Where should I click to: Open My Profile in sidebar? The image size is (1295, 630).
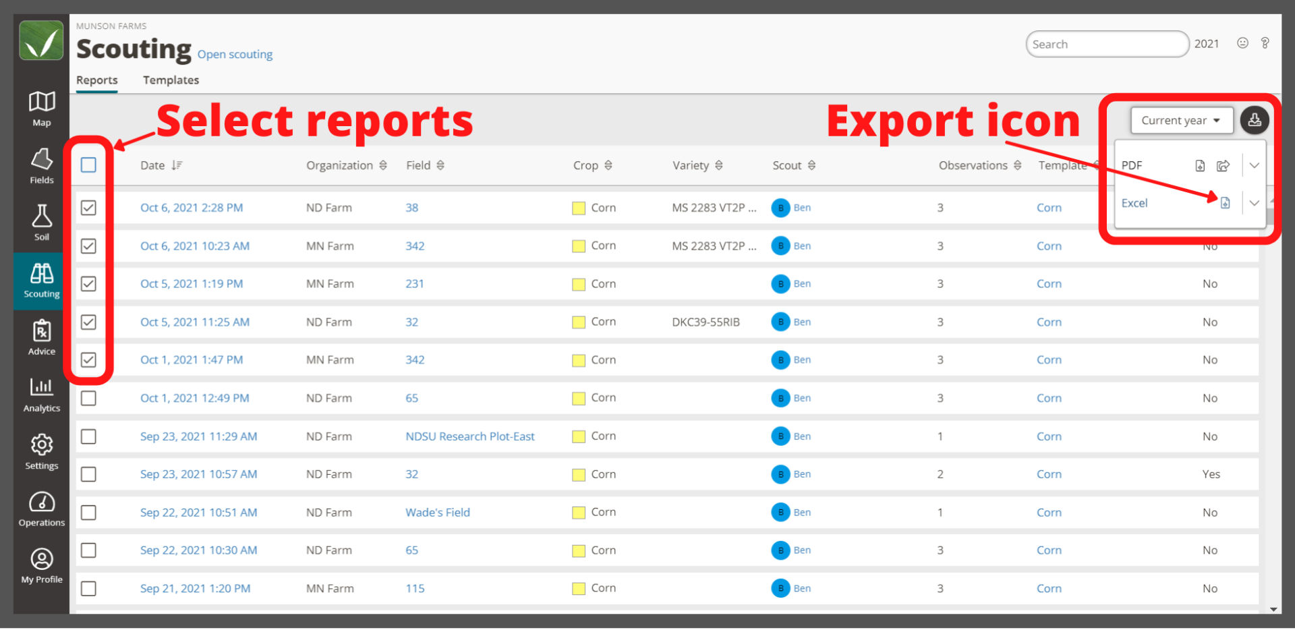[41, 566]
